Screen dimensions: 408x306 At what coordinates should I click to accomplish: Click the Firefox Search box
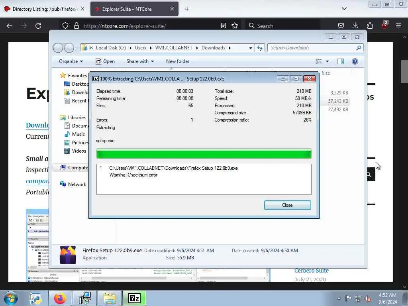pyautogui.click(x=284, y=26)
